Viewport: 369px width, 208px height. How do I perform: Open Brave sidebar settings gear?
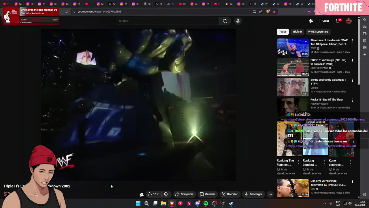(365, 194)
